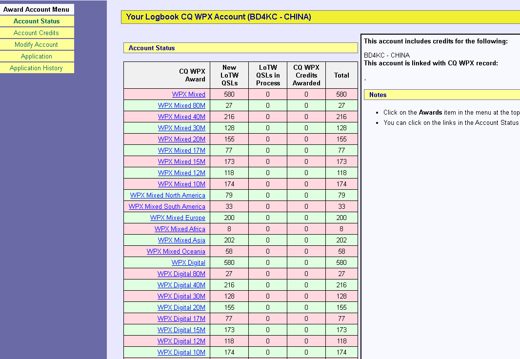View WPX Digital 10M details
This screenshot has width=520, height=359.
pyautogui.click(x=181, y=352)
